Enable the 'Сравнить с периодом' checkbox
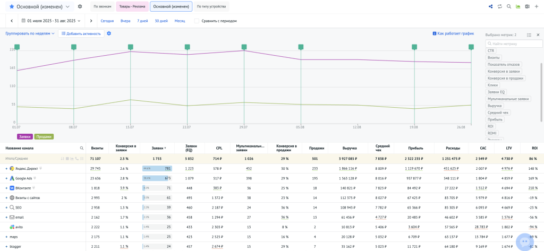Screen dimensions: 544x251 coord(197,21)
